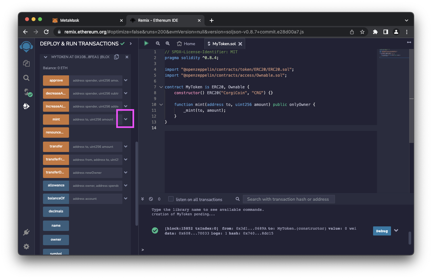Open the browser tab list dropdown arrow

[x=407, y=20]
